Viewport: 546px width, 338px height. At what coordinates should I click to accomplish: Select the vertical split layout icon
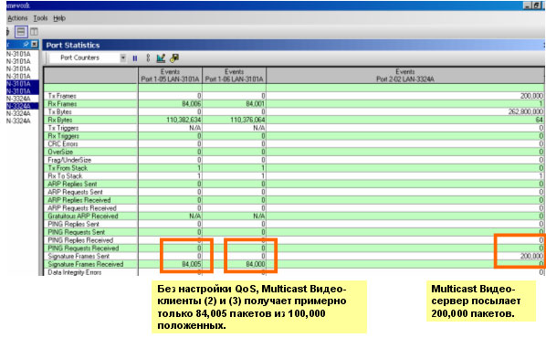tap(34, 32)
